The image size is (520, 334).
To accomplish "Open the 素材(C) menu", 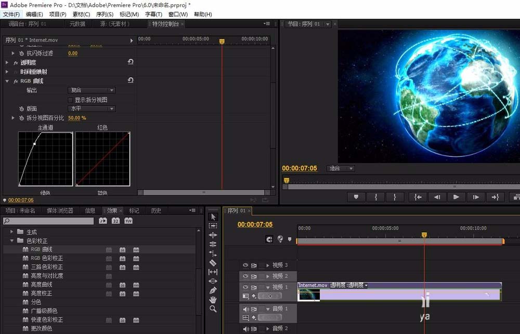I will coord(81,14).
